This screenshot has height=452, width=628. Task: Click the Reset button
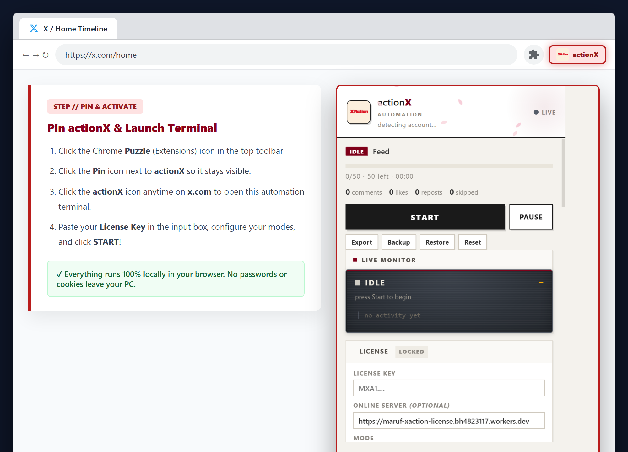click(x=473, y=242)
